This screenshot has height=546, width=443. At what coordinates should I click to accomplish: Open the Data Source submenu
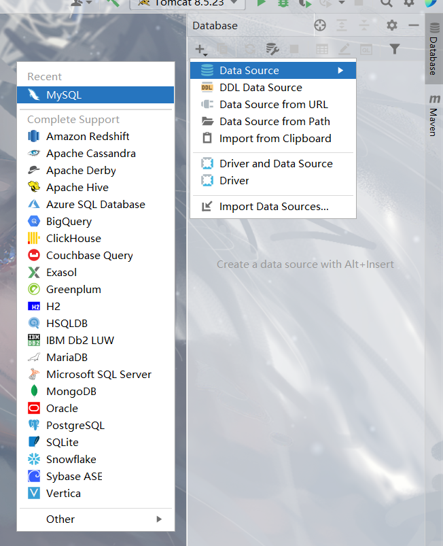(273, 70)
